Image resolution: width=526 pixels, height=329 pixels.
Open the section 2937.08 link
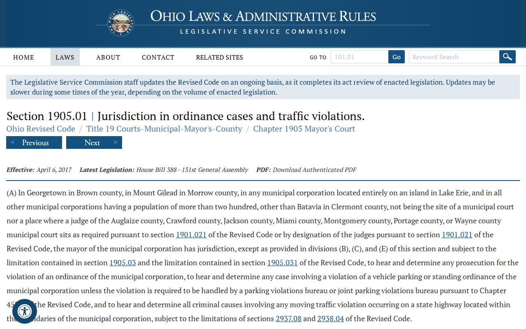click(x=288, y=319)
